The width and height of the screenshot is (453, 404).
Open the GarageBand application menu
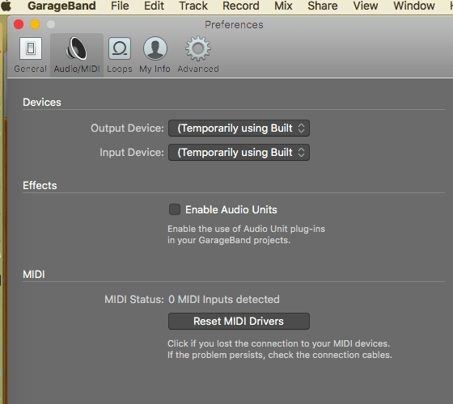(x=61, y=6)
